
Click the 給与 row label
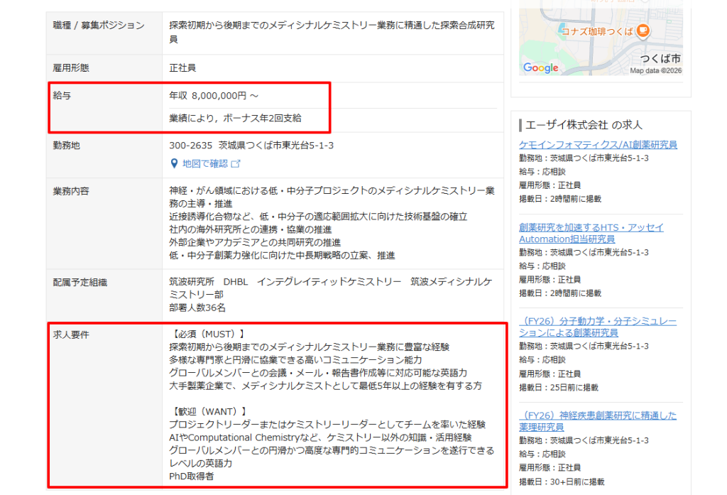click(62, 96)
